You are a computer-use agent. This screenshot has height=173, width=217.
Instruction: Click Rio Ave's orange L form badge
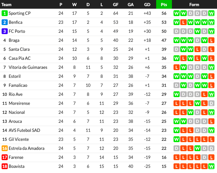(204, 94)
